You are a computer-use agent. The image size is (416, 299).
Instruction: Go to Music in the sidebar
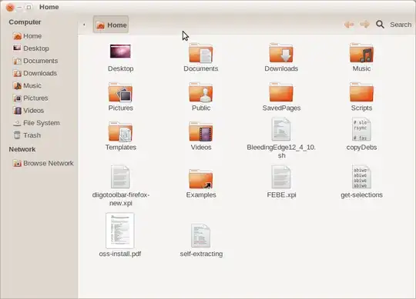pyautogui.click(x=27, y=86)
